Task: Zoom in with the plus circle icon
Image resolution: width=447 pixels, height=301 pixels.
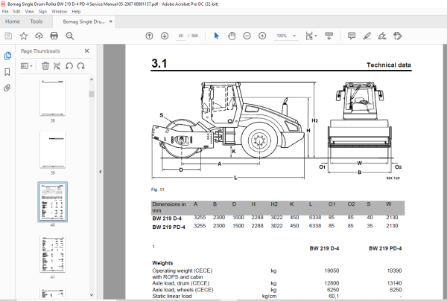Action: click(262, 36)
